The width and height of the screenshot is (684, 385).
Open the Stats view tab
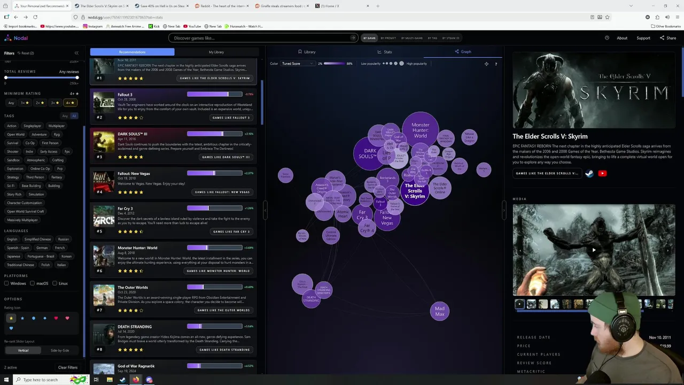pos(385,52)
